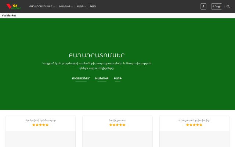The width and height of the screenshot is (235, 147).
Task: Open the shopping cart basket button
Action: 216,7
